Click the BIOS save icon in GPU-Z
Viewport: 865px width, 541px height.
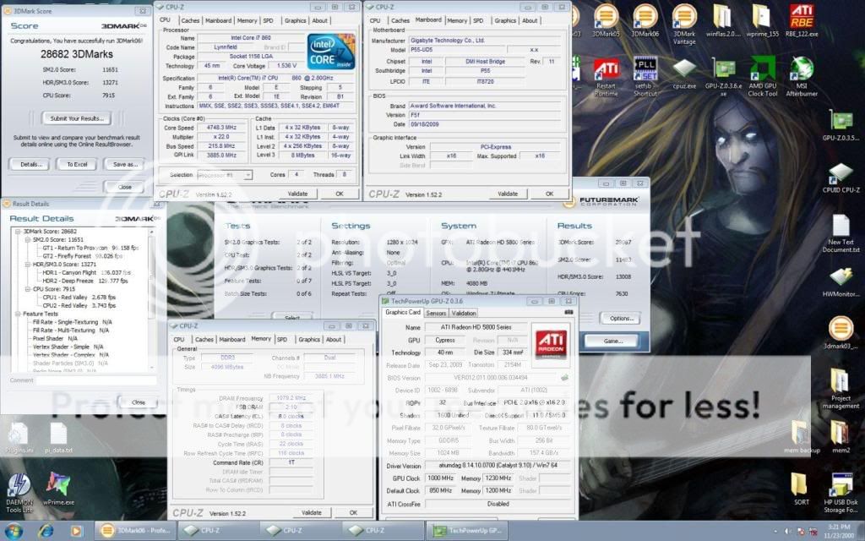[x=564, y=378]
